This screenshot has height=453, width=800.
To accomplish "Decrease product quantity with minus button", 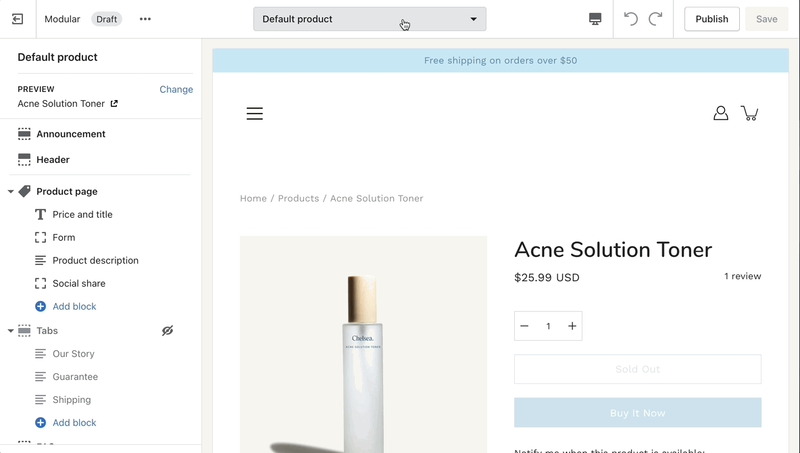I will [524, 326].
